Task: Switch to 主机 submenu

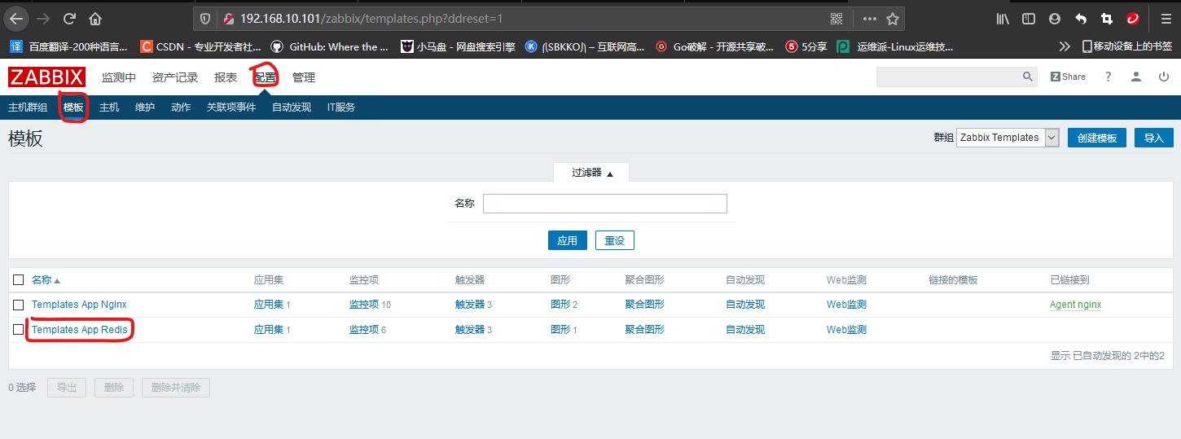Action: click(109, 108)
